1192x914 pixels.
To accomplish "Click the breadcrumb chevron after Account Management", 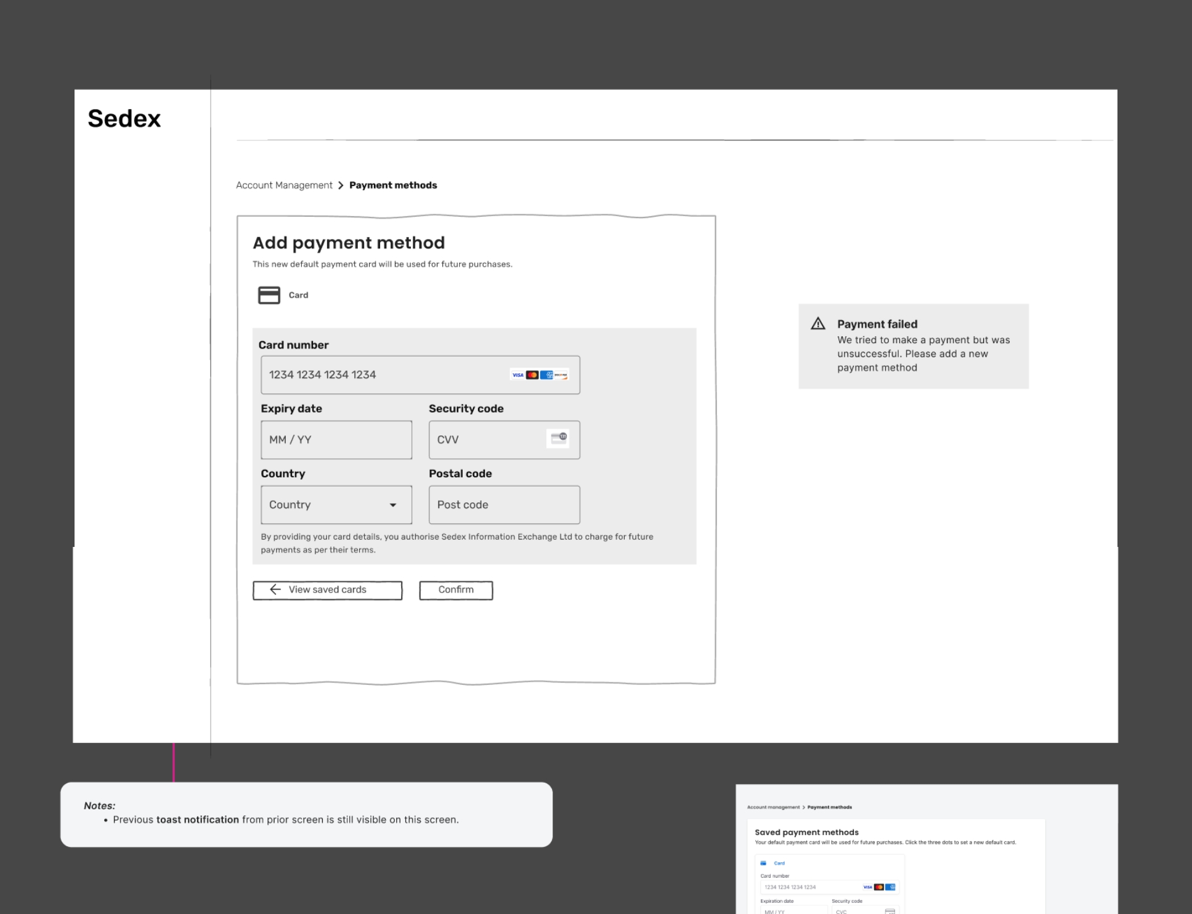I will [x=341, y=185].
